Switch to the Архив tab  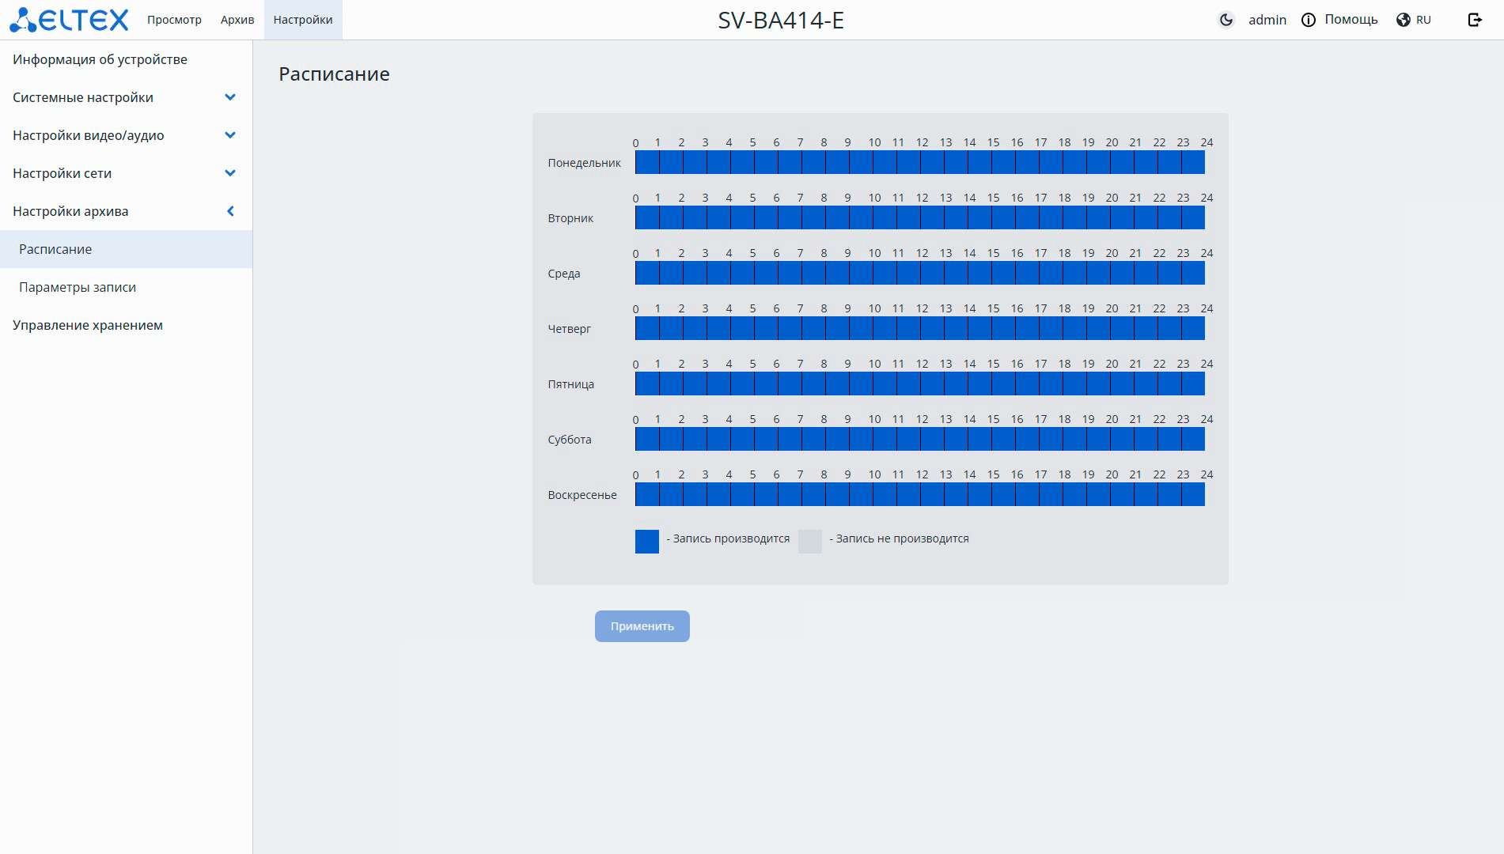tap(237, 20)
